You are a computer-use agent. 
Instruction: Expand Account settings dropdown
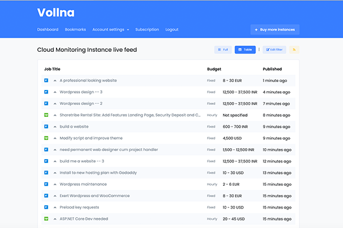111,30
